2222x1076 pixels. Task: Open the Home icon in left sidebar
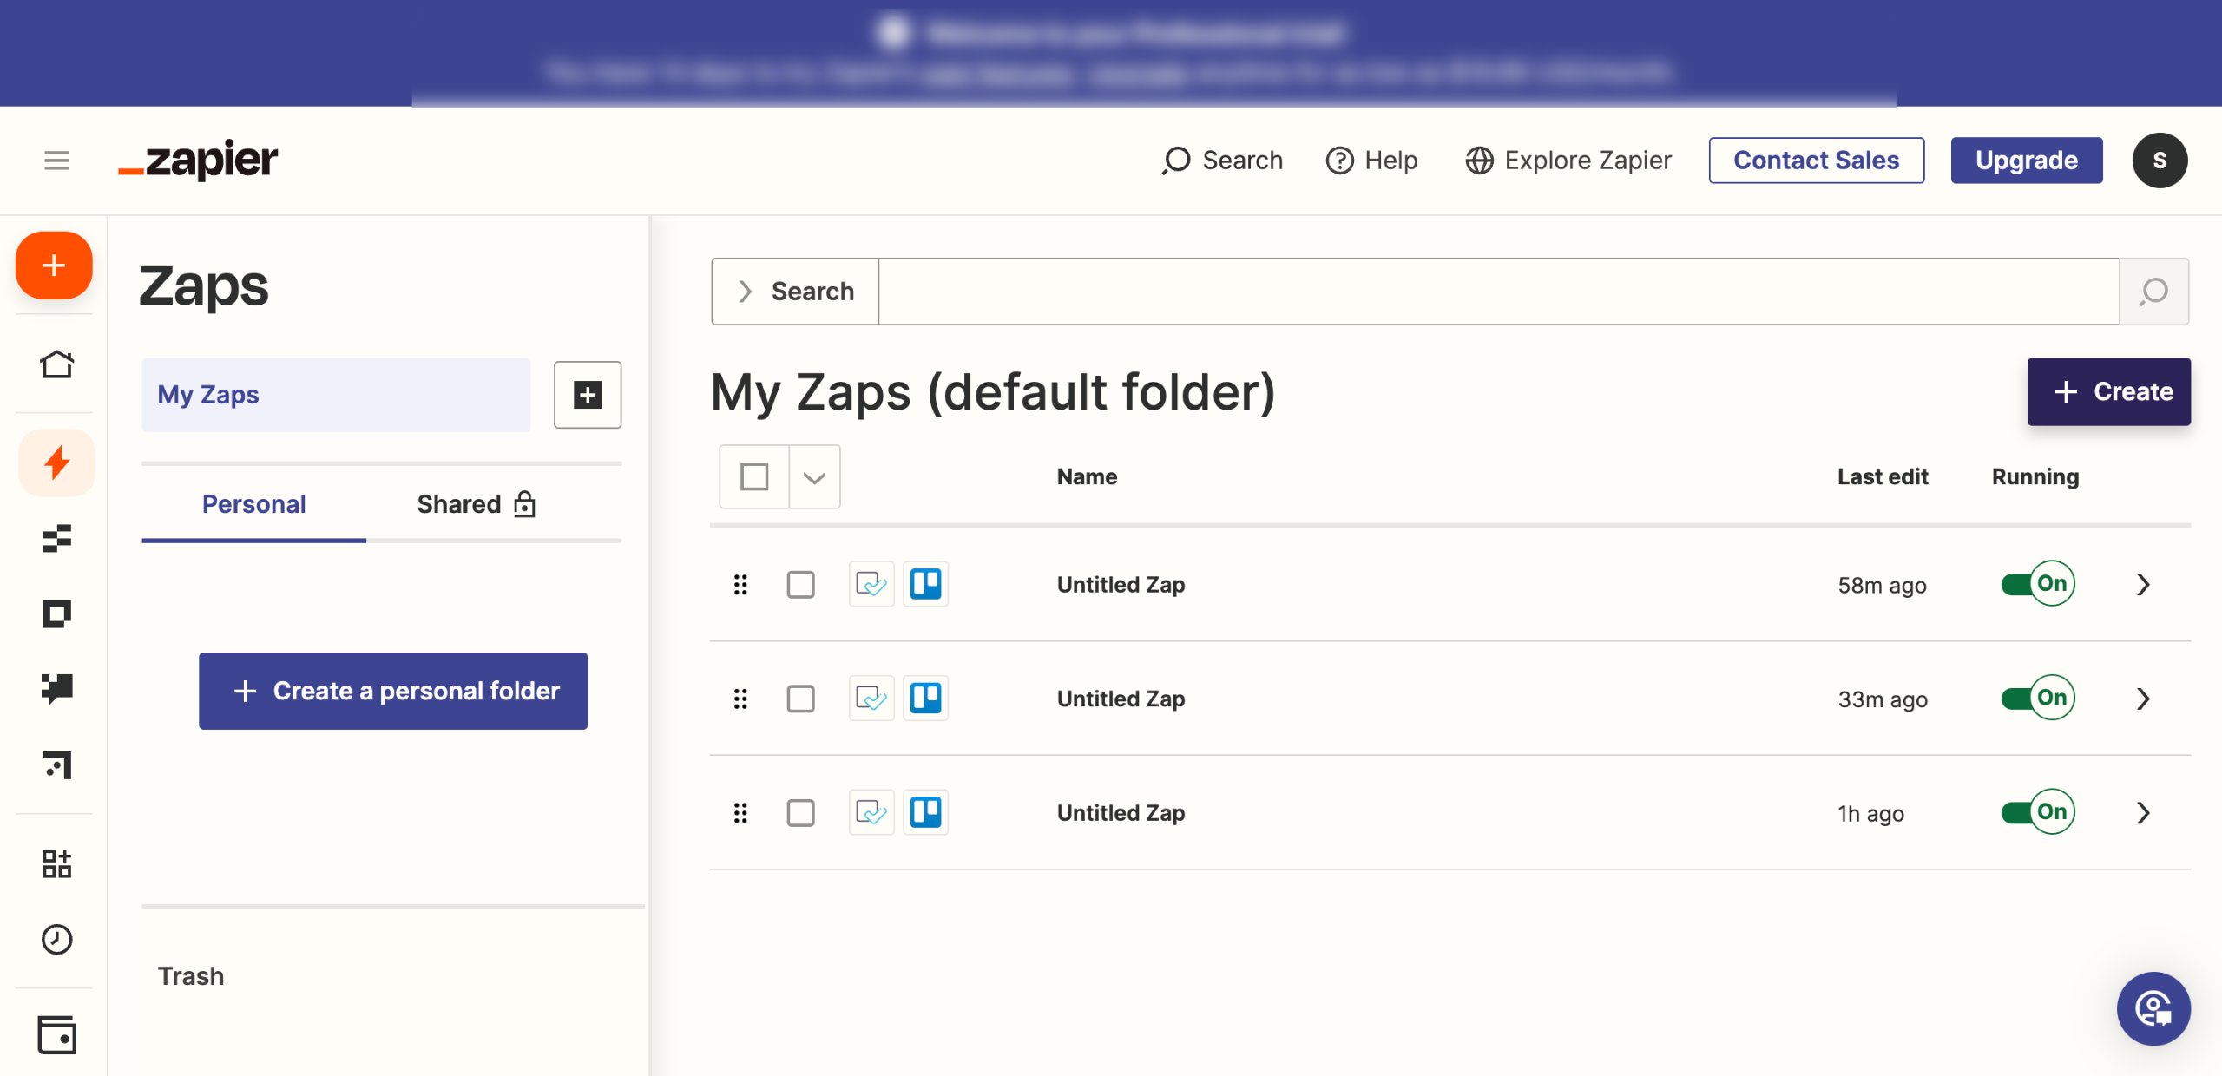click(56, 364)
